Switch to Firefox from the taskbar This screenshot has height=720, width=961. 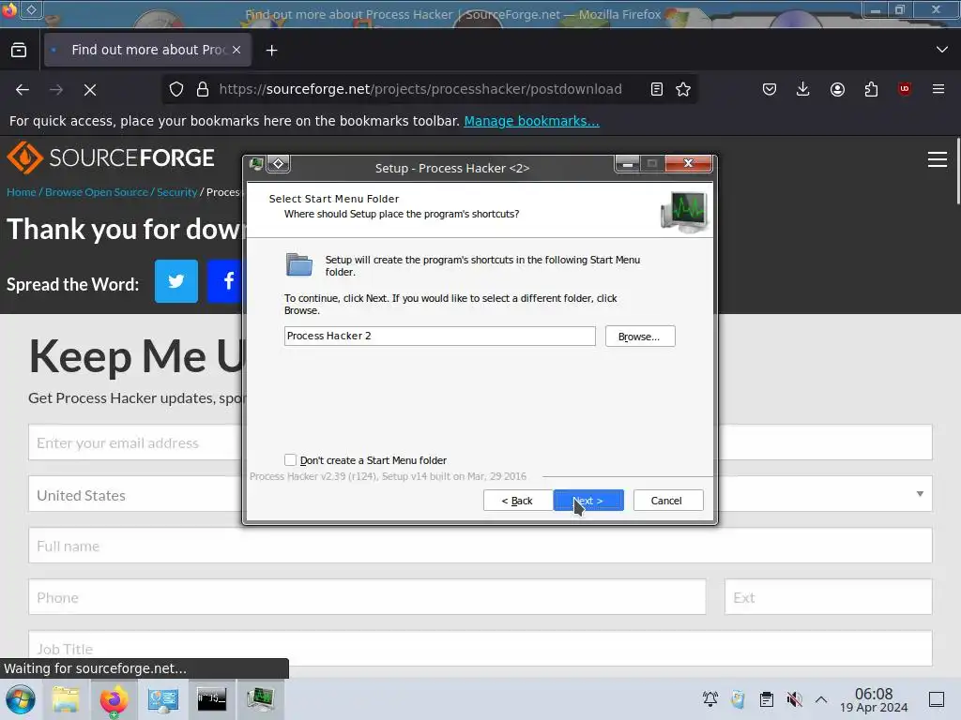pyautogui.click(x=114, y=699)
